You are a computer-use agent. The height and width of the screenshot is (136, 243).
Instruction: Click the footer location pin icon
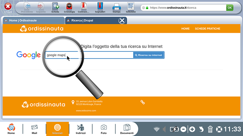tap(73, 102)
